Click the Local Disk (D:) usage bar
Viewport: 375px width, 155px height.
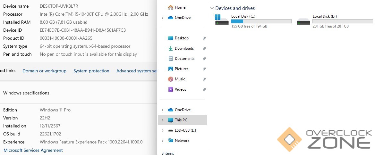343,21
